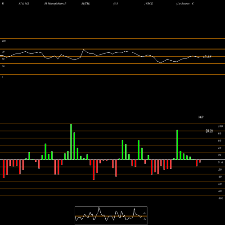Click the -60 label on the MR axis
Viewport: 225px width, 225px height.
pos(220,184)
